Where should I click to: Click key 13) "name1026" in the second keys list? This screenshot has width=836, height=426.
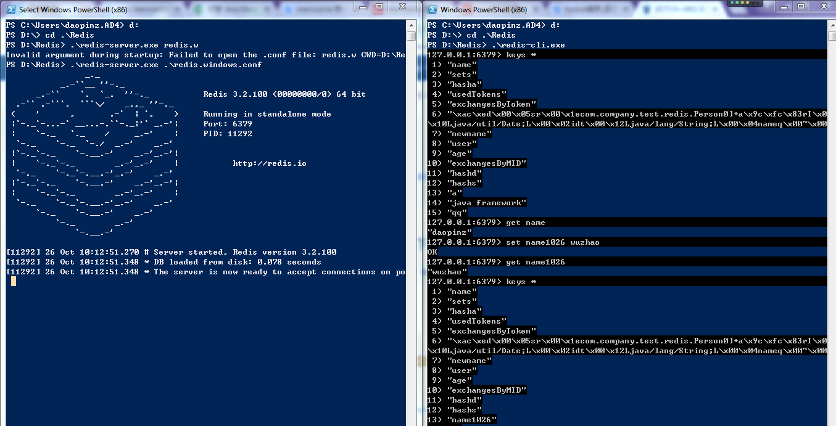[x=461, y=420]
